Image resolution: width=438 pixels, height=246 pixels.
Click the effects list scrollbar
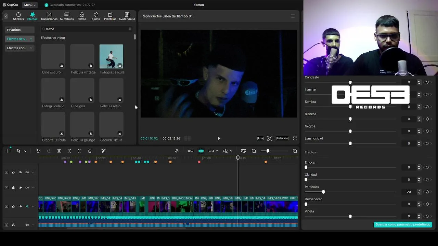(x=135, y=37)
